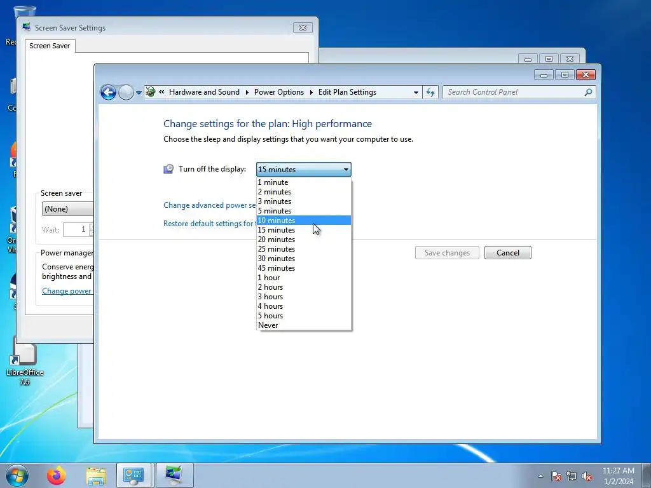Open the Windows Start menu
651x488 pixels.
(x=17, y=475)
